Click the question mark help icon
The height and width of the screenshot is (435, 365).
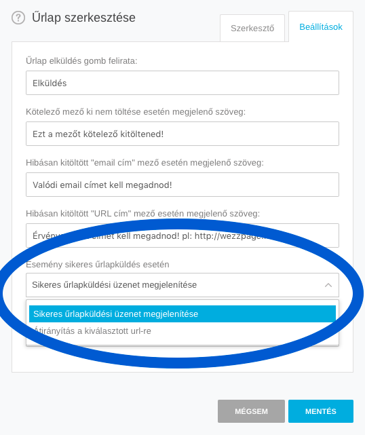pos(18,18)
